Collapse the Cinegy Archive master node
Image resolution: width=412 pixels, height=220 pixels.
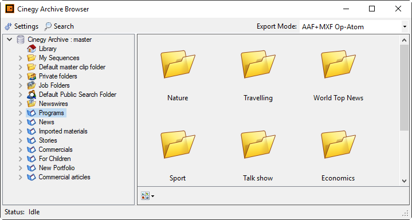(10, 40)
